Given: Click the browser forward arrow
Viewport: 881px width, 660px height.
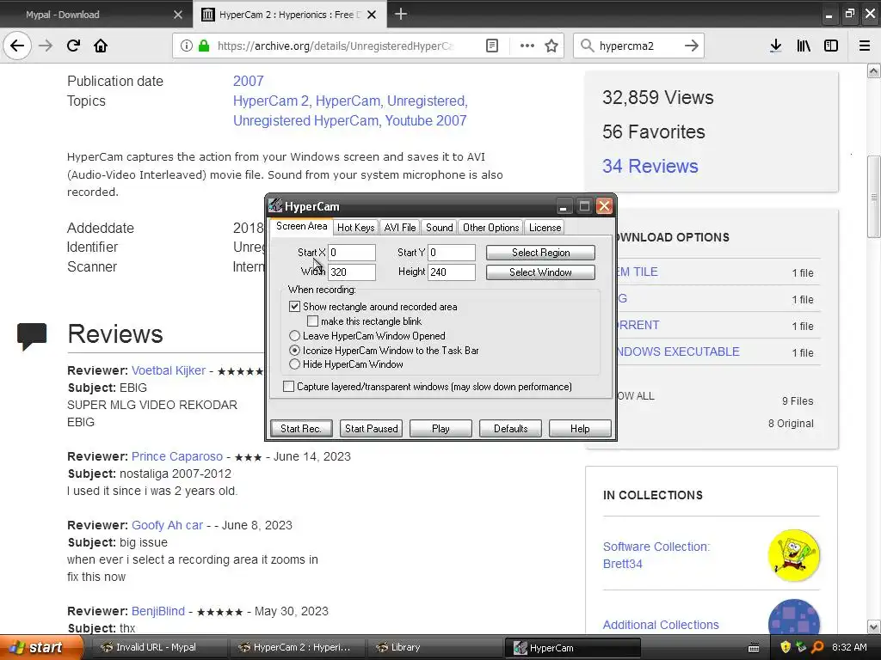Looking at the screenshot, I should (46, 46).
